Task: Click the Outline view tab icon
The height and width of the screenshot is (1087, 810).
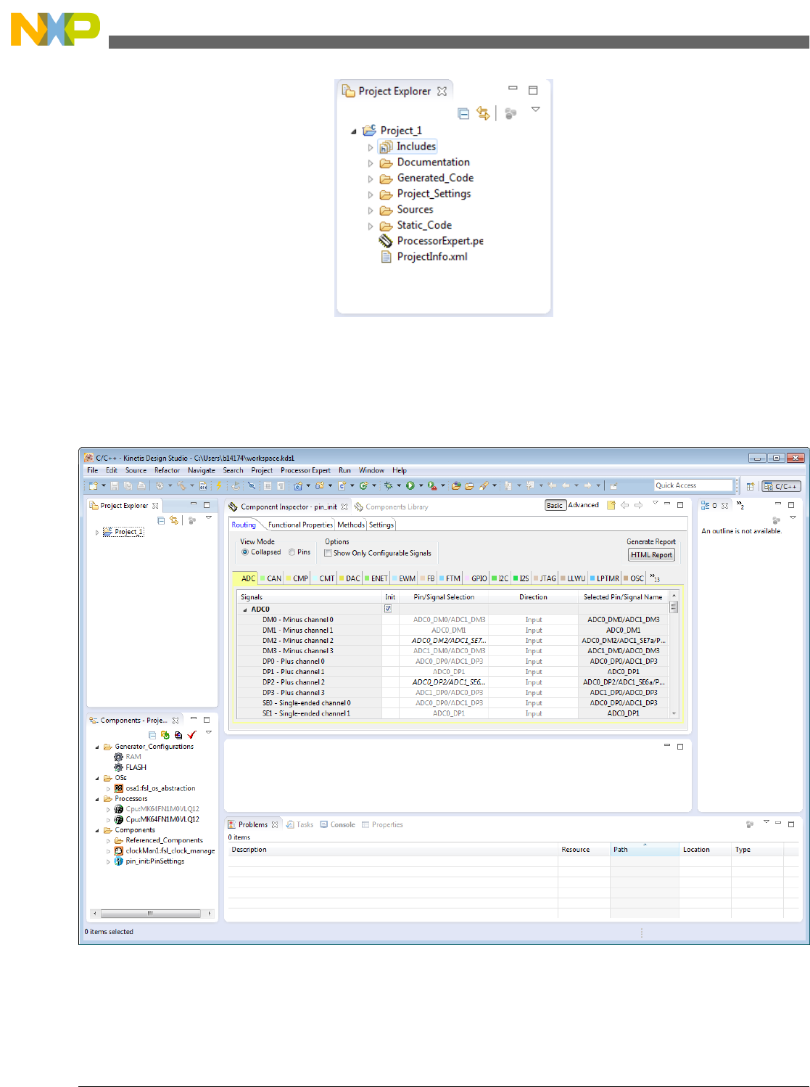Action: [705, 506]
